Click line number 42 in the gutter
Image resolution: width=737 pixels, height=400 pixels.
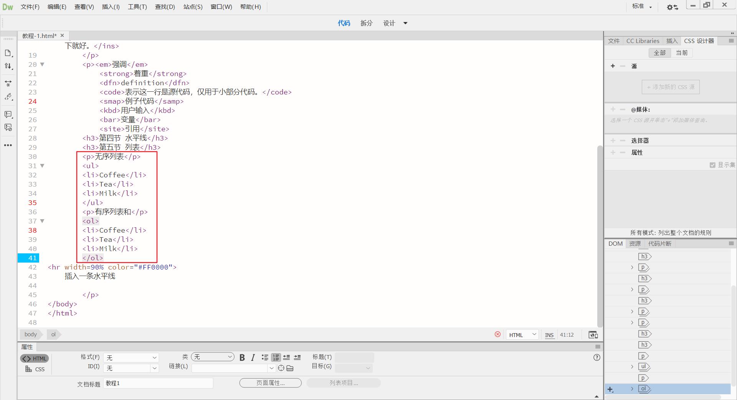pos(32,267)
